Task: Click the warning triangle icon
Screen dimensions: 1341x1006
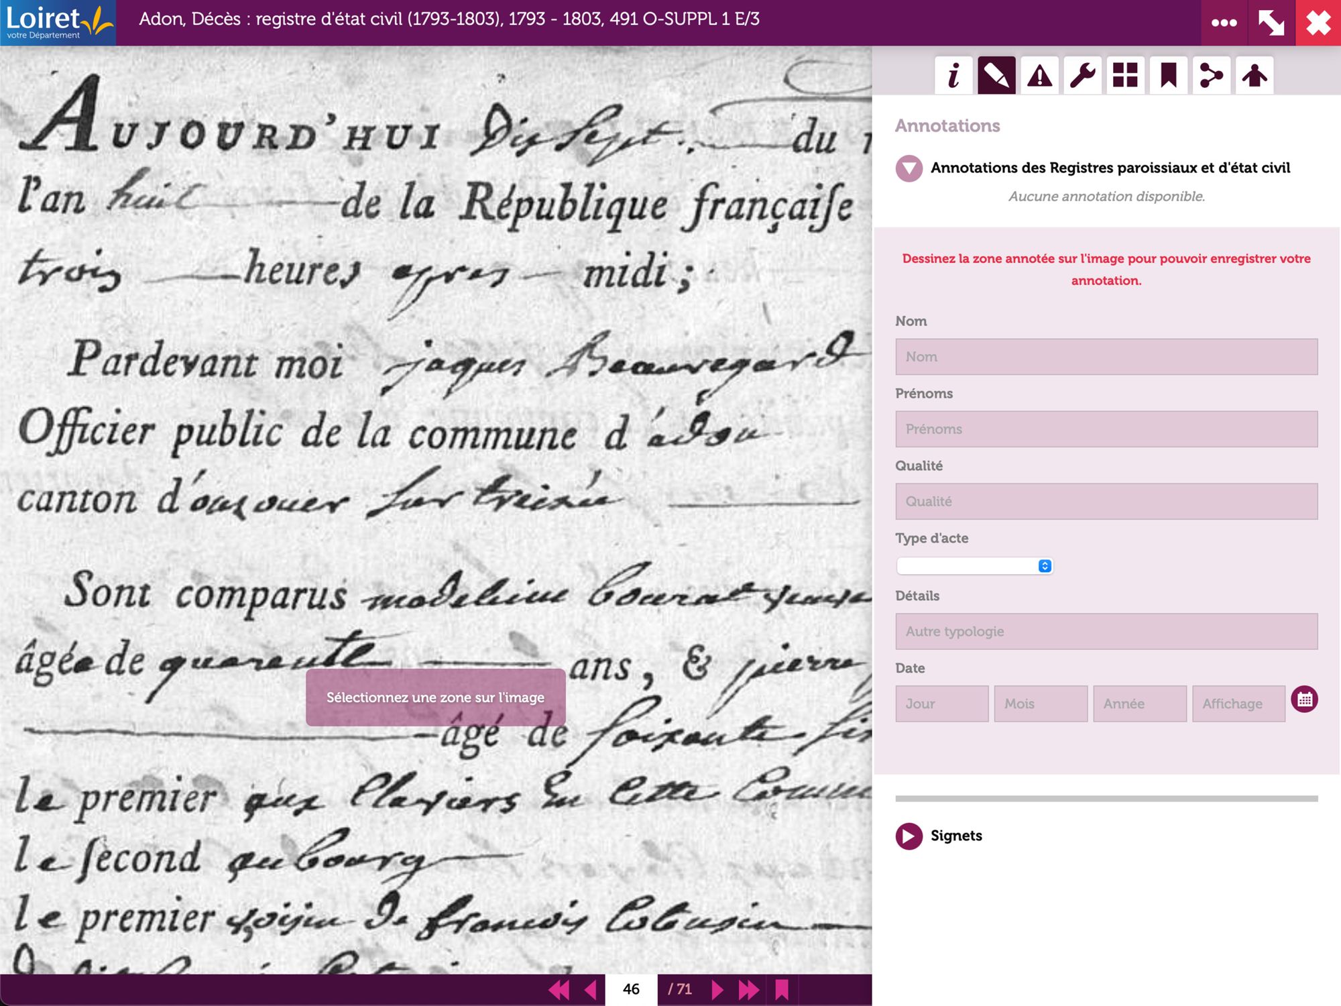Action: coord(1039,75)
